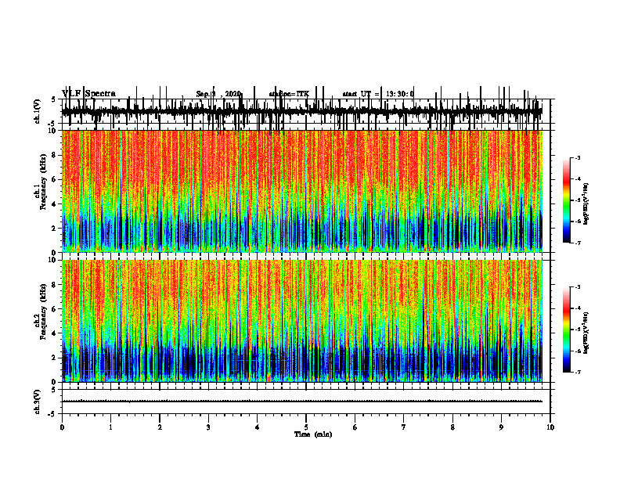Click the '7' tick on the Time axis
Viewport: 620px width, 479px height.
click(404, 427)
